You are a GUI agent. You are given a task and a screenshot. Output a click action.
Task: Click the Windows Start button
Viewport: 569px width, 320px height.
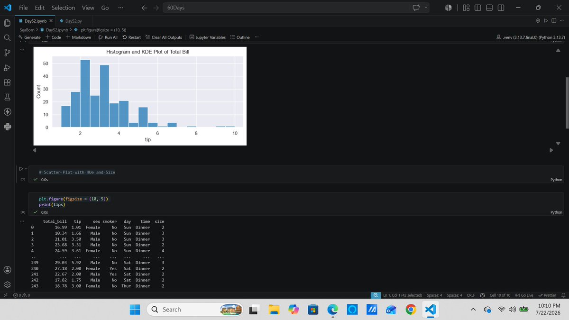tap(135, 309)
